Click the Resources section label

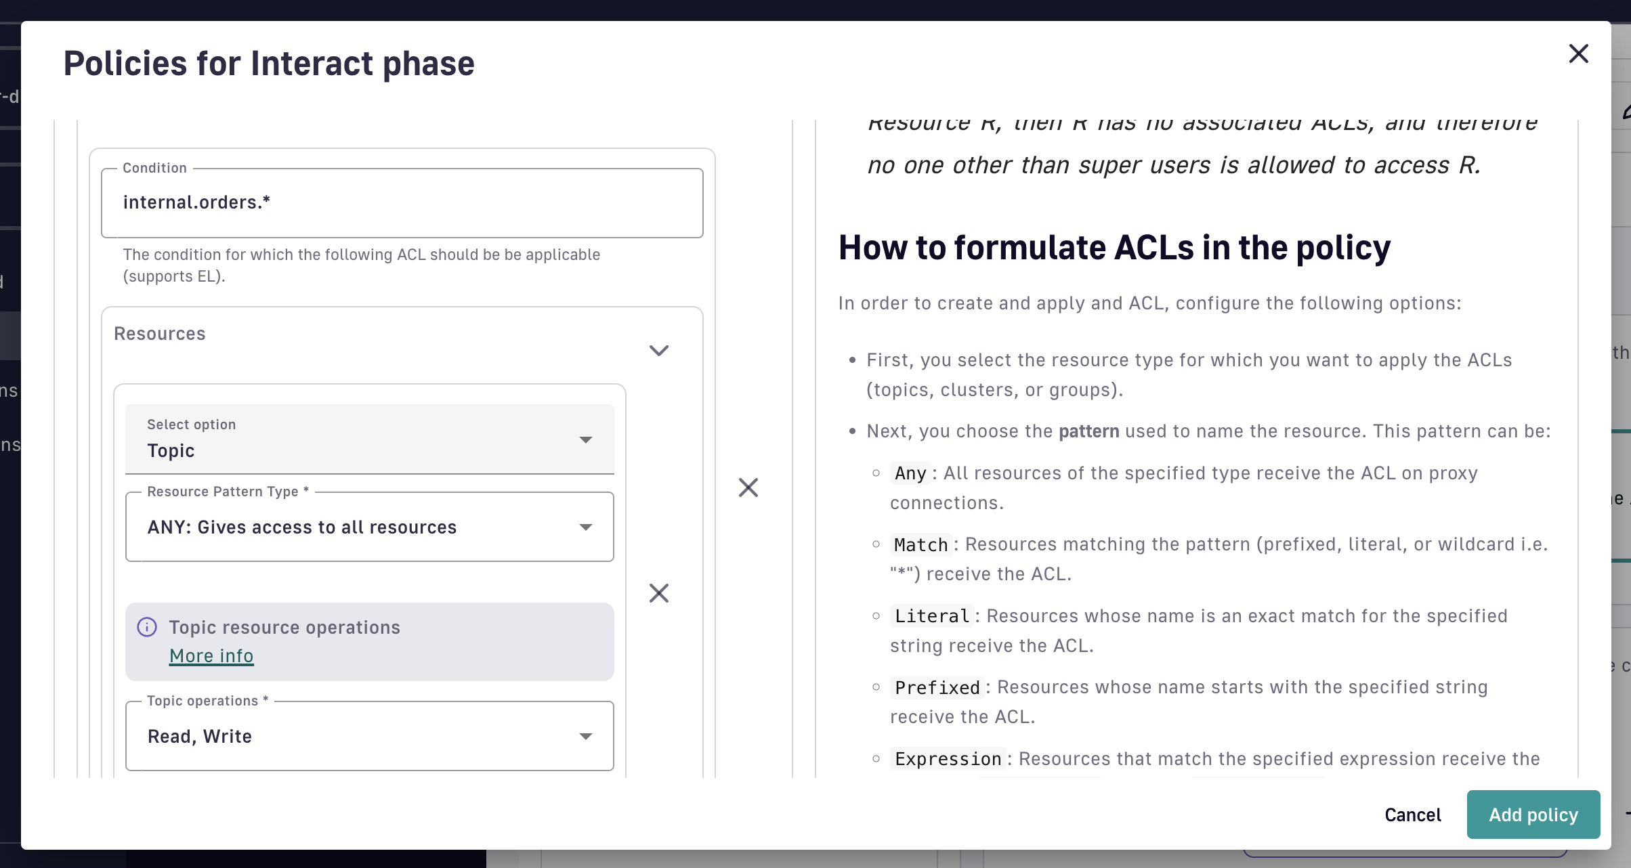click(160, 334)
